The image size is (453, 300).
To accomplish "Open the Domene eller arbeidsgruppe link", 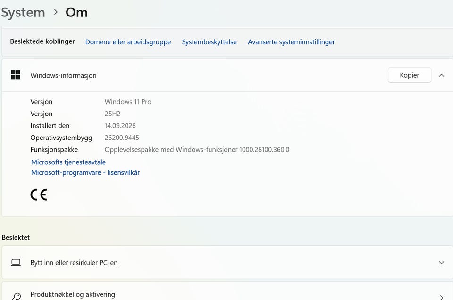I will click(x=128, y=42).
